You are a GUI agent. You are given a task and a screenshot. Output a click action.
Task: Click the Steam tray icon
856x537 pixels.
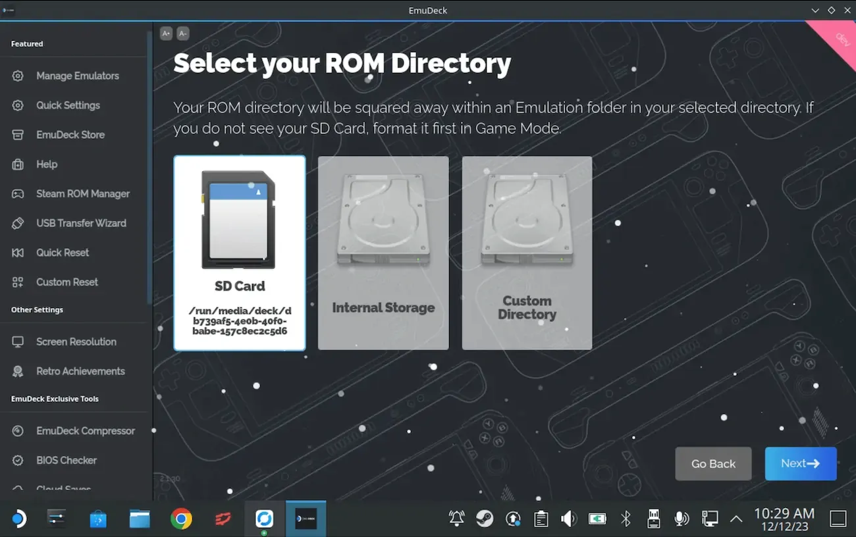(x=485, y=519)
